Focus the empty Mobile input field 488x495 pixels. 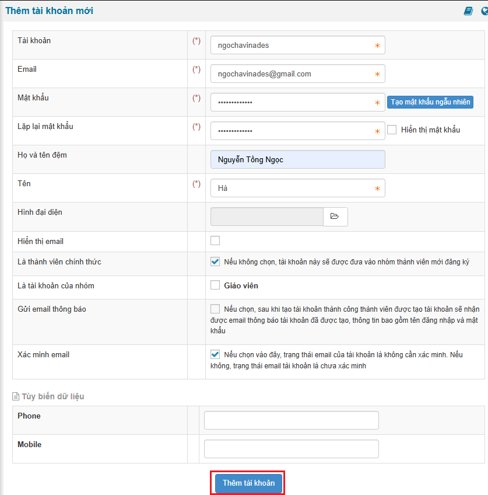coord(291,449)
